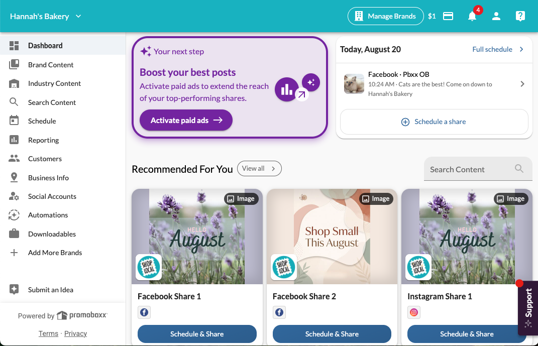Expand the Facebook Pbxx OB scheduled post chevron
538x346 pixels.
522,84
